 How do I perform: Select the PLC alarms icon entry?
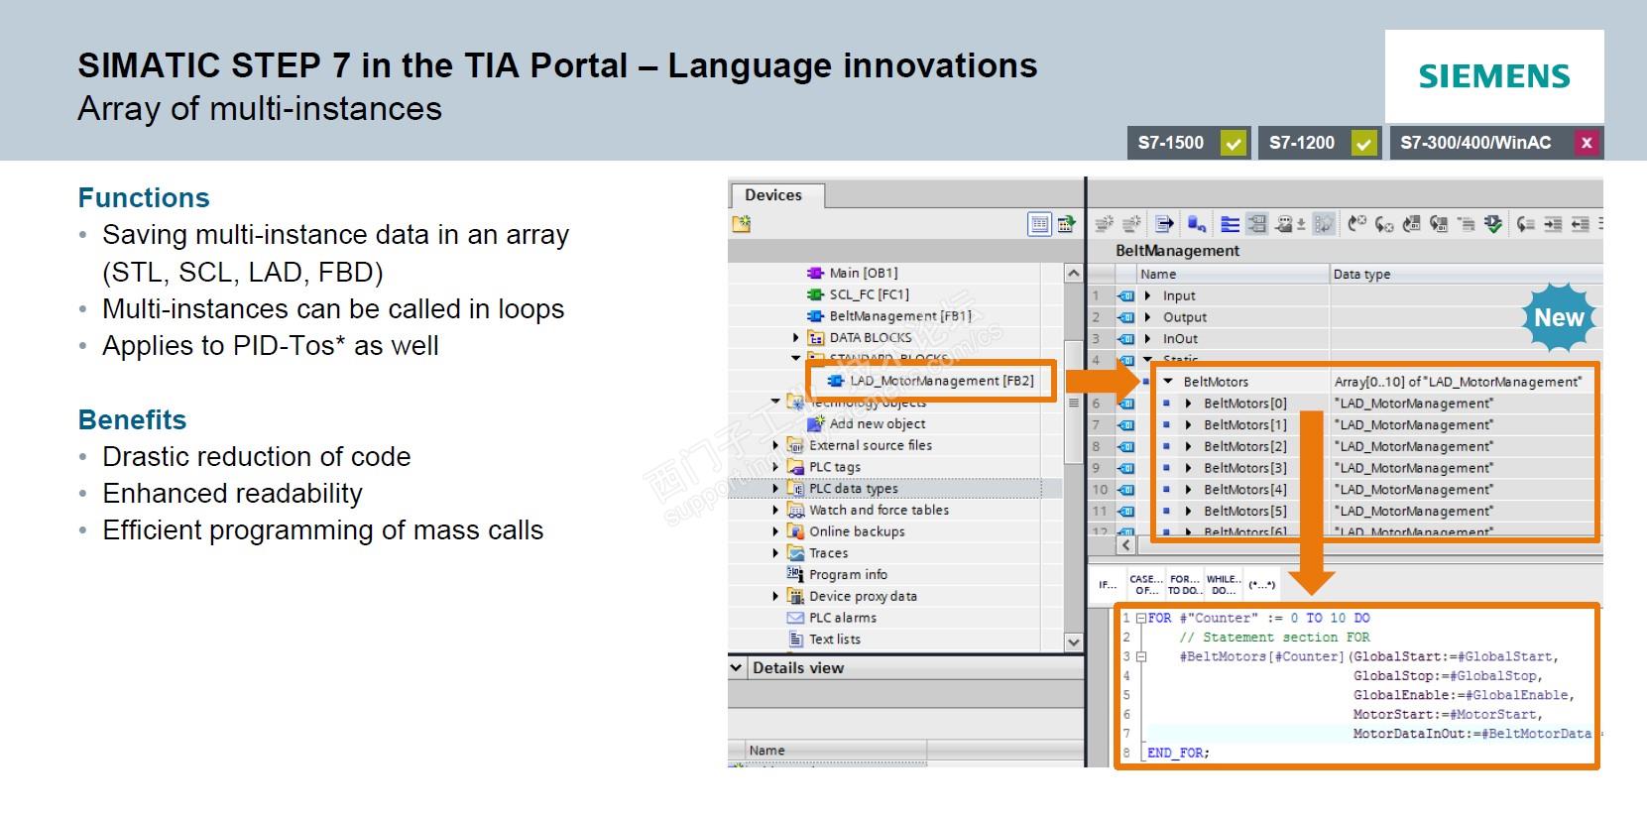pos(795,618)
